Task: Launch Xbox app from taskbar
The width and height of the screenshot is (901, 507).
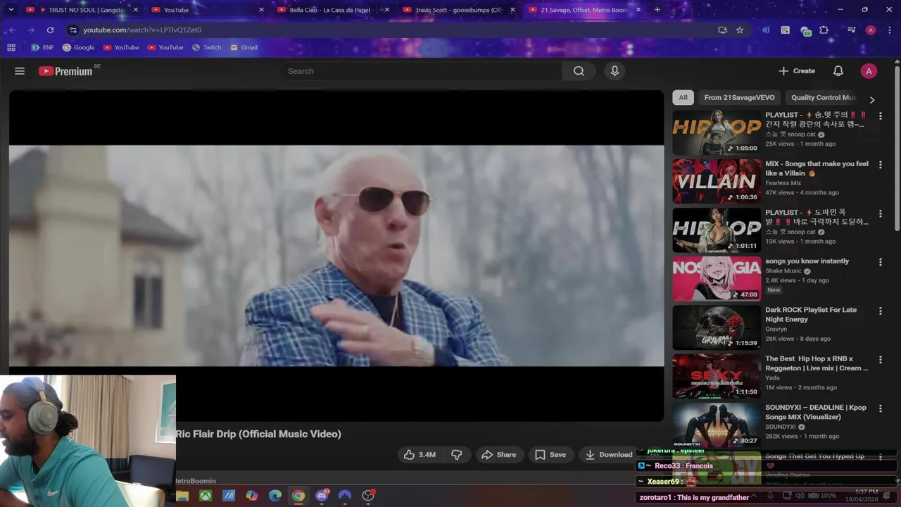Action: pos(205,496)
